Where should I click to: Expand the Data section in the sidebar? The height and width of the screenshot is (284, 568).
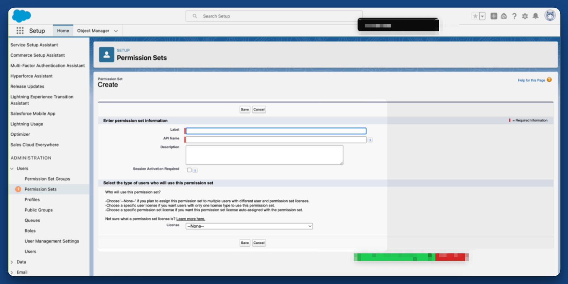point(12,262)
